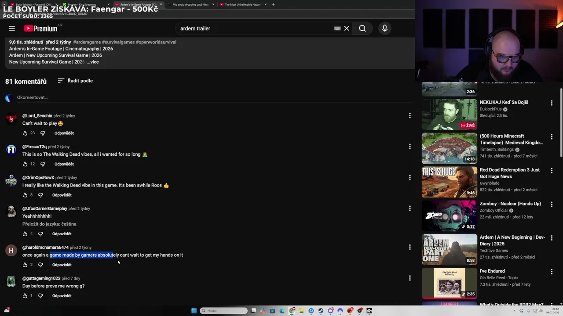Click the 'ardem trailer' search field

click(x=255, y=29)
